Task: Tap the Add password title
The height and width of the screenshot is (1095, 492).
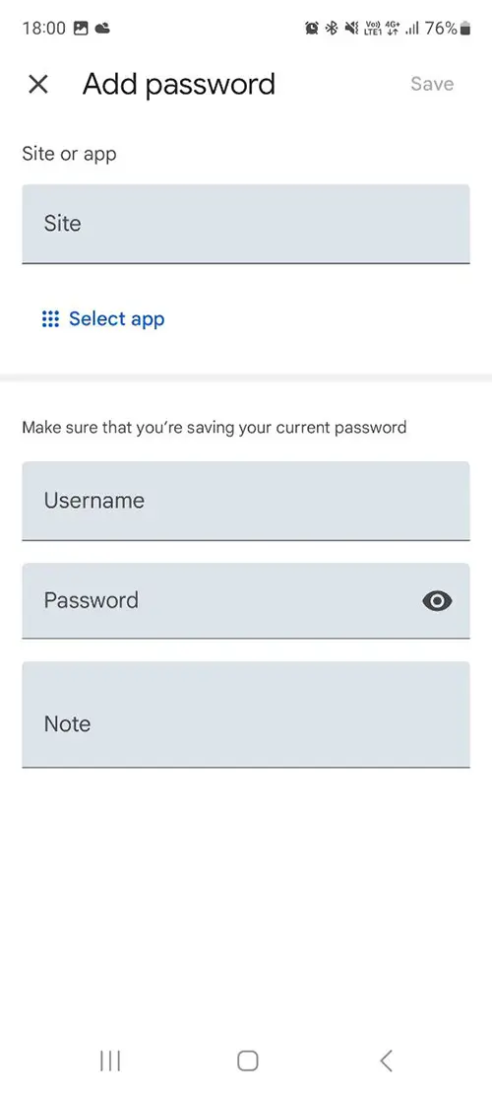Action: coord(179,85)
